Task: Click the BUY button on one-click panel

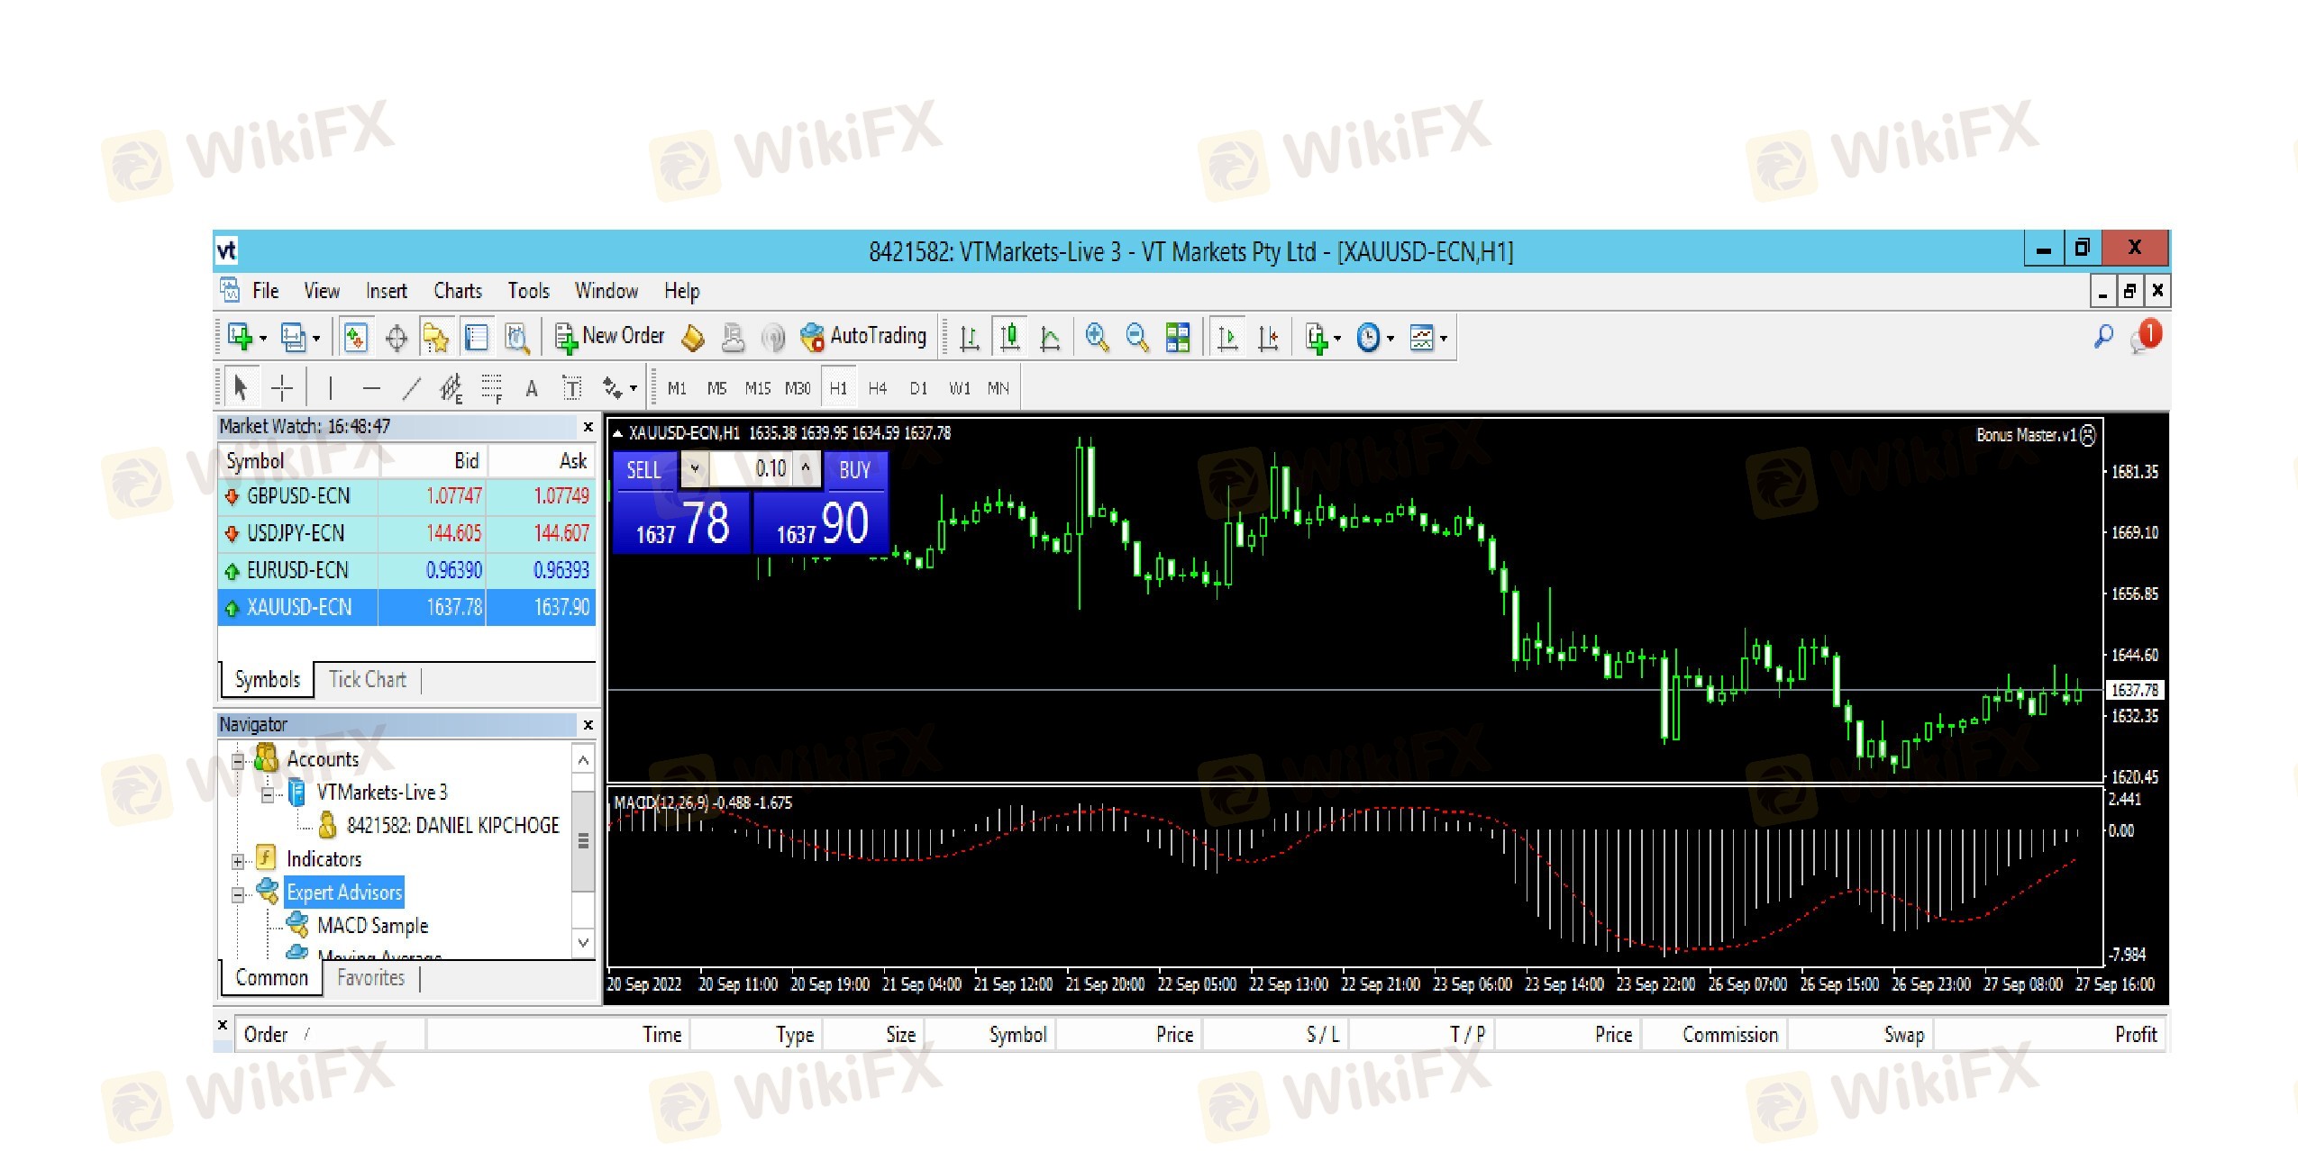Action: coord(855,470)
